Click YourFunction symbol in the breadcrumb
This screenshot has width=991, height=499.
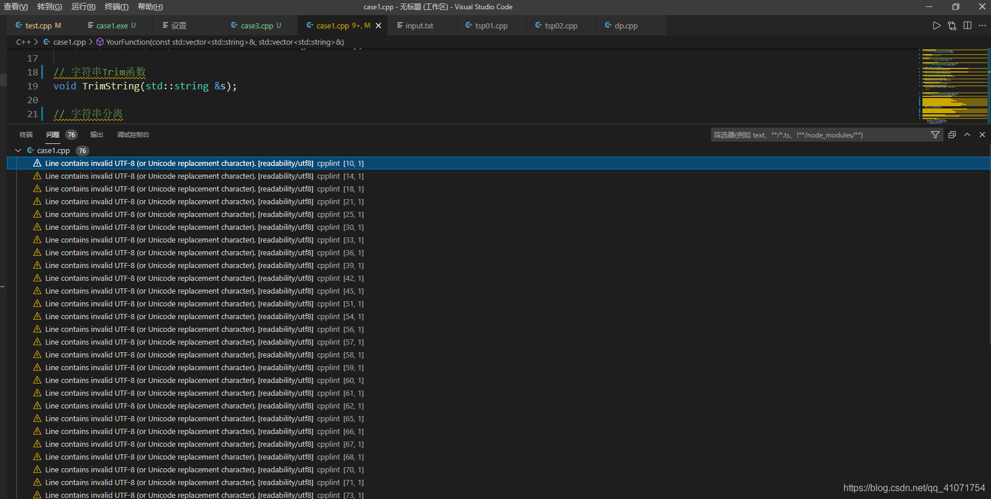[225, 42]
